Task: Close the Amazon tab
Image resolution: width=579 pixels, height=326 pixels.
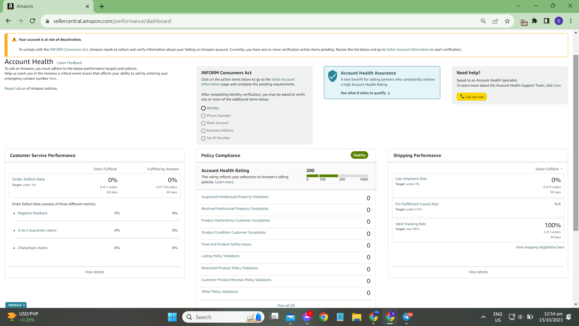Action: (x=87, y=6)
